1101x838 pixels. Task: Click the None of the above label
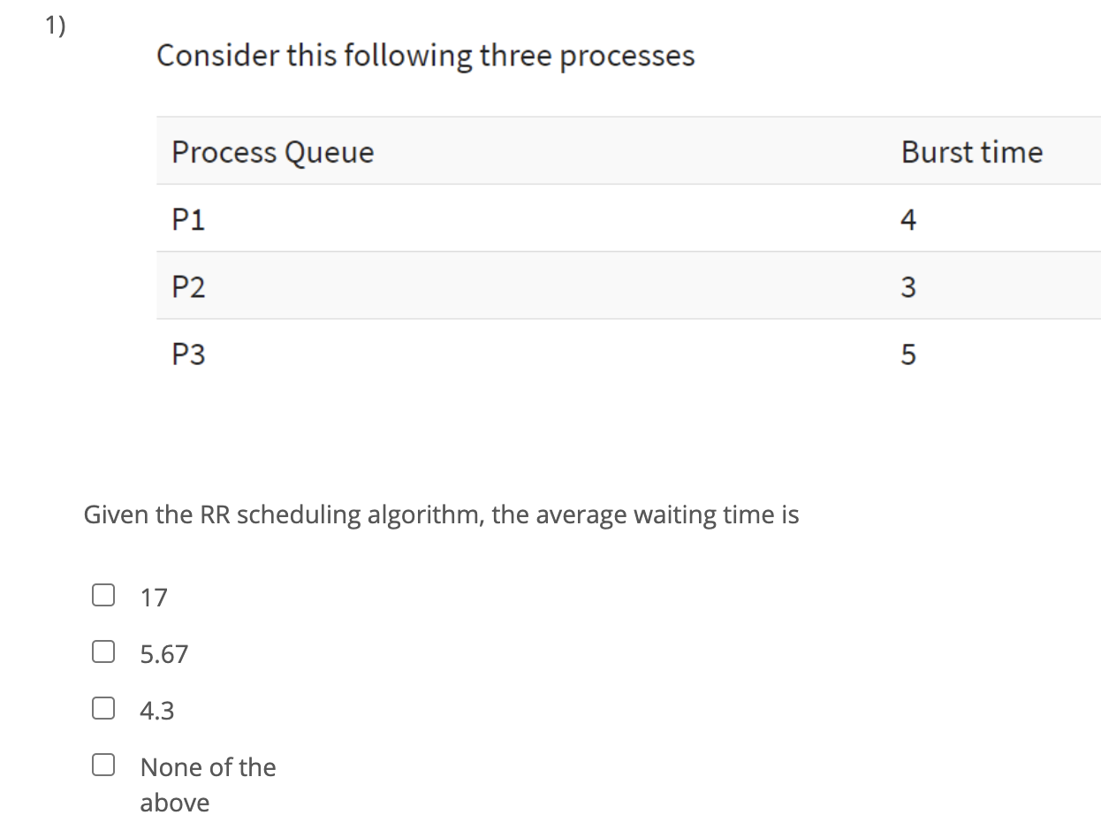[207, 767]
